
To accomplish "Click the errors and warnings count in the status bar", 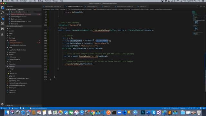I will pos(23,108).
